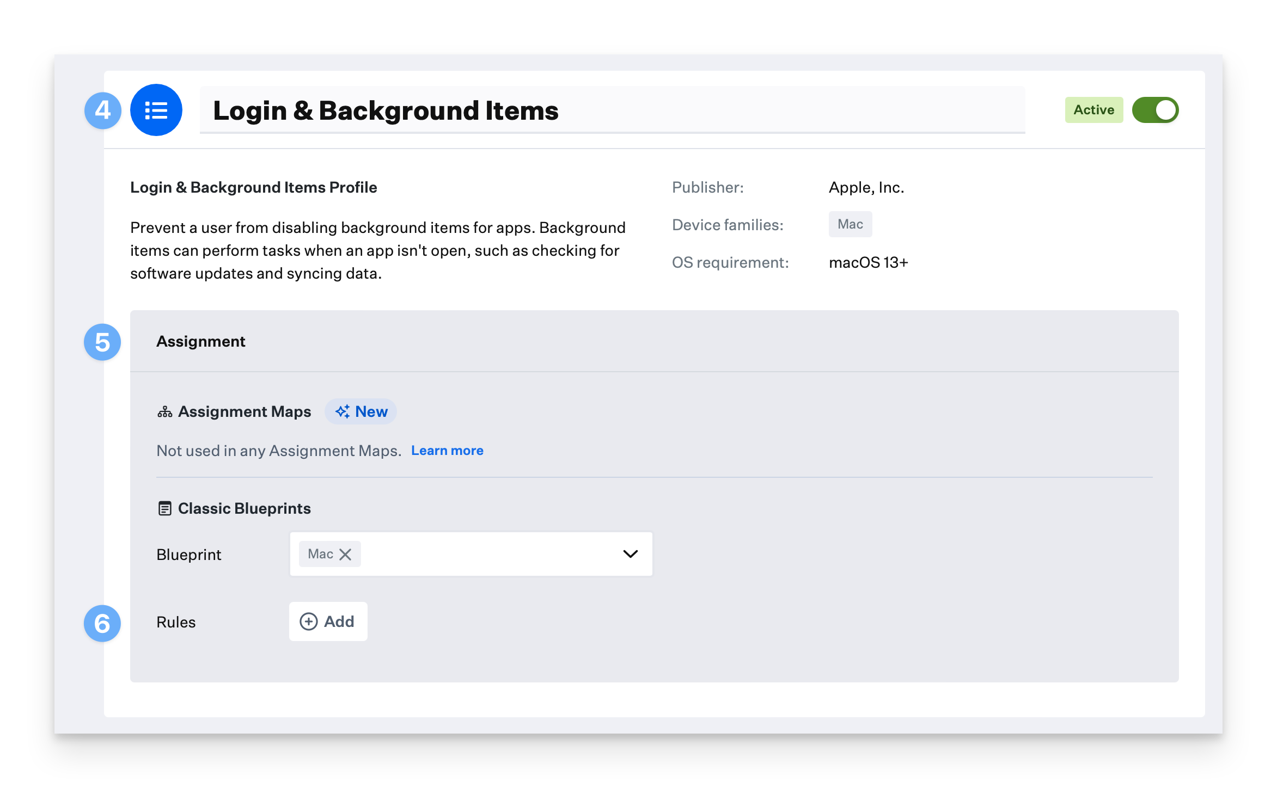Click the Classic Blueprints document icon
1277x788 pixels.
click(164, 508)
